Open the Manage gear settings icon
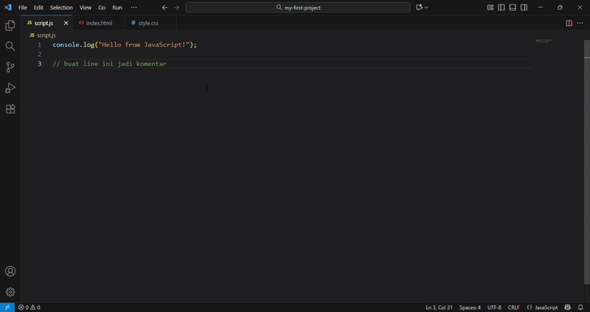This screenshot has width=590, height=312. (x=10, y=292)
